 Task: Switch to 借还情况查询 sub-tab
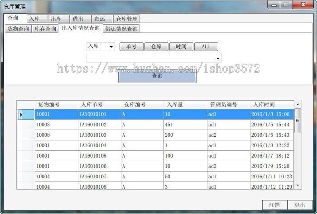pyautogui.click(x=121, y=29)
